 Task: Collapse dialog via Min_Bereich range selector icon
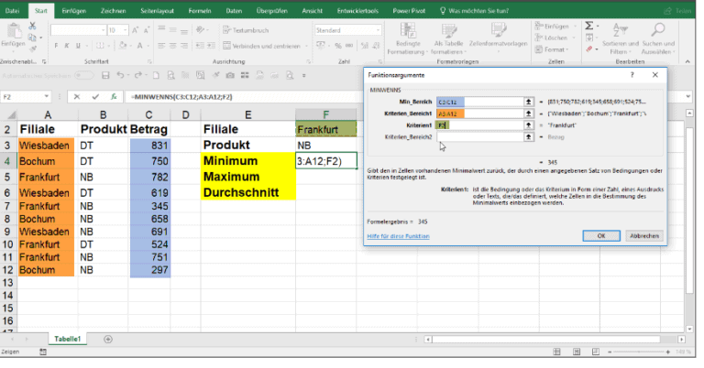529,102
